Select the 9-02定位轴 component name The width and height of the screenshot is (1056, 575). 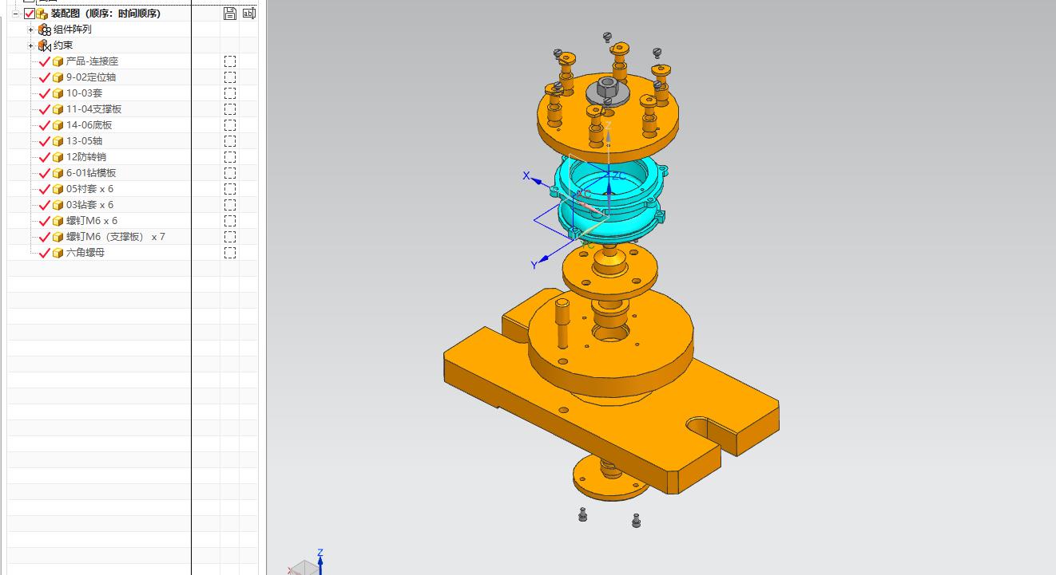[91, 77]
